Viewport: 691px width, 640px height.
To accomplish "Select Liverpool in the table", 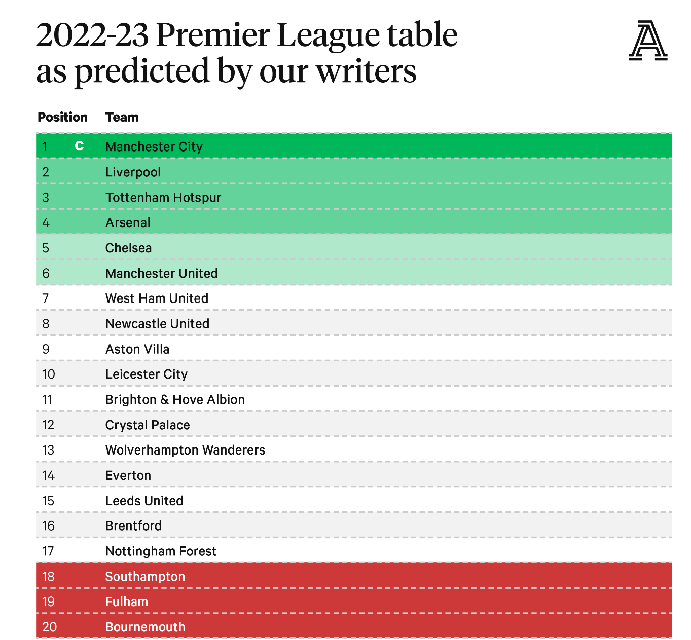I will coord(133,172).
